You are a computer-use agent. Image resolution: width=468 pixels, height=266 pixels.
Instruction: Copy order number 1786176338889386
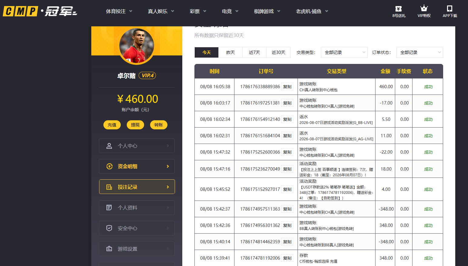pos(287,87)
